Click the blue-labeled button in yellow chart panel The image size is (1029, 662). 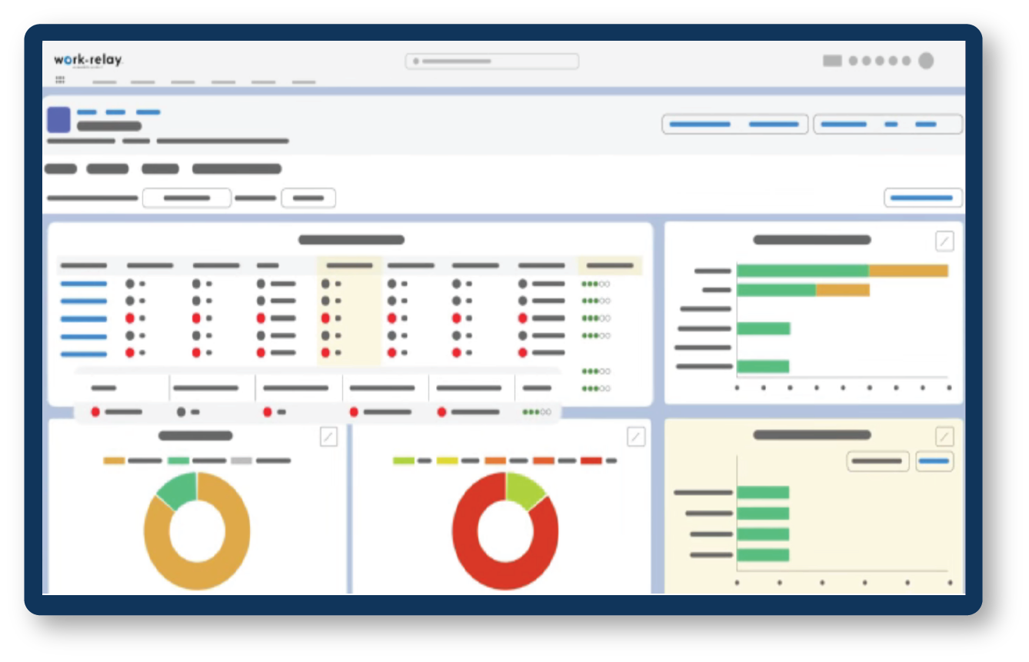coord(934,461)
